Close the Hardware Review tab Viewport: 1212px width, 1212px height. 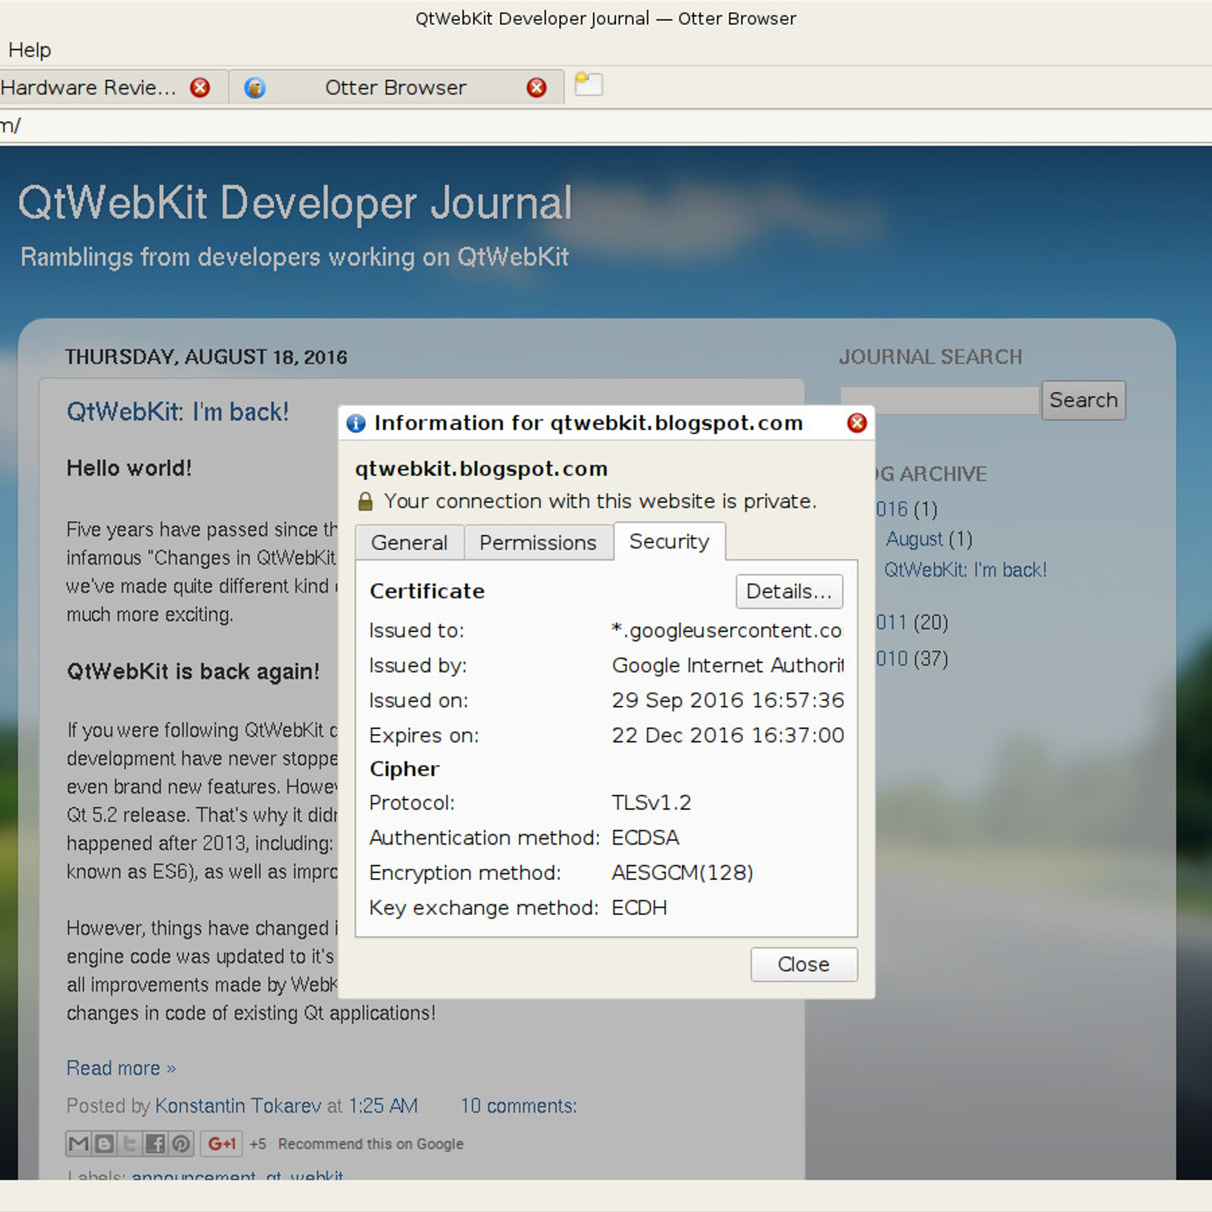coord(200,88)
